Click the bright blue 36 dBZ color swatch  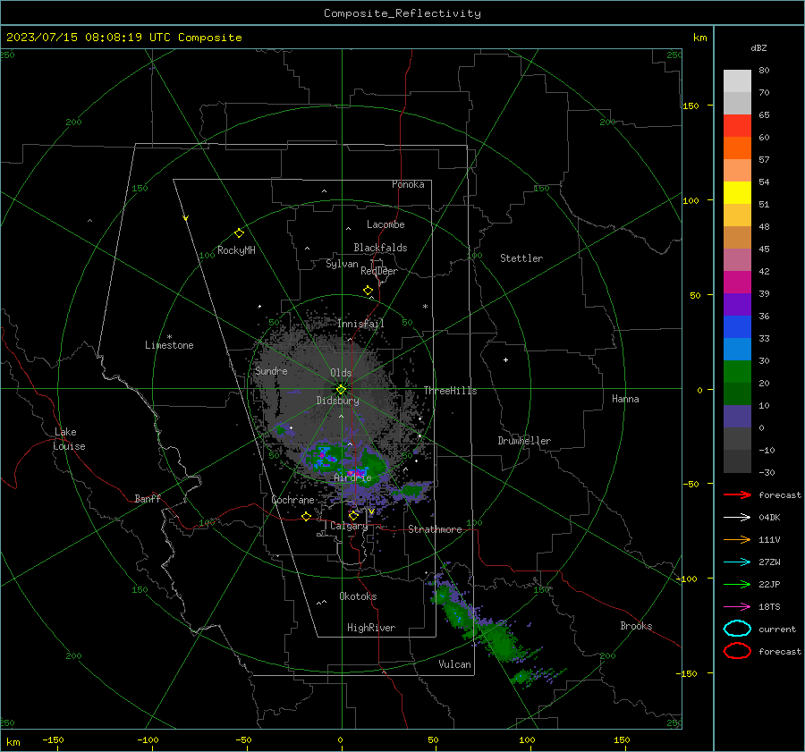(x=737, y=326)
